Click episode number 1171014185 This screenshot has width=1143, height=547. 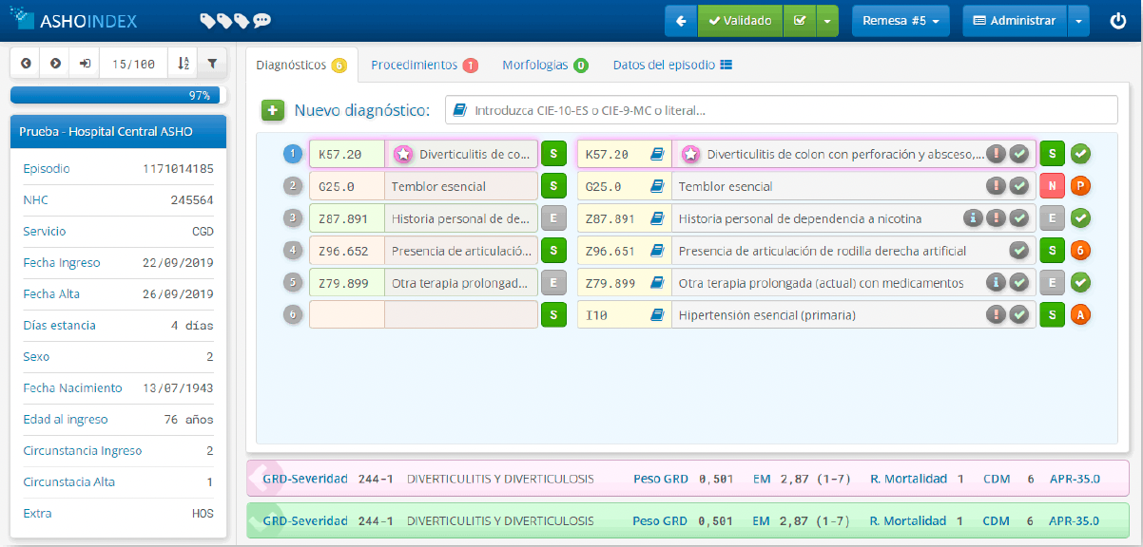click(178, 169)
